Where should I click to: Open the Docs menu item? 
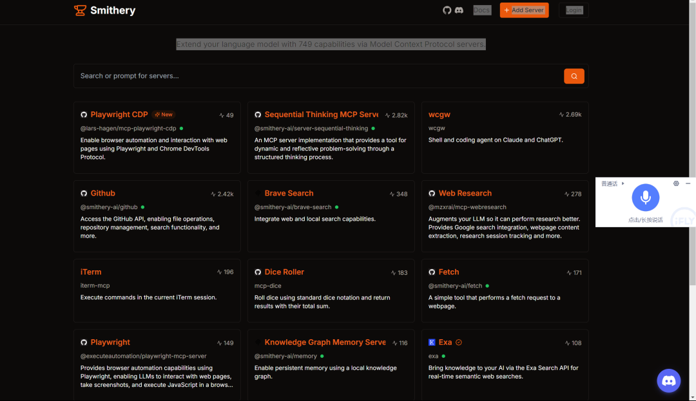pyautogui.click(x=481, y=10)
